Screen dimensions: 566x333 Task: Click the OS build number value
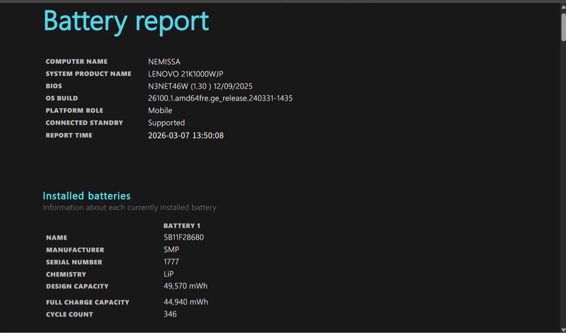point(220,98)
